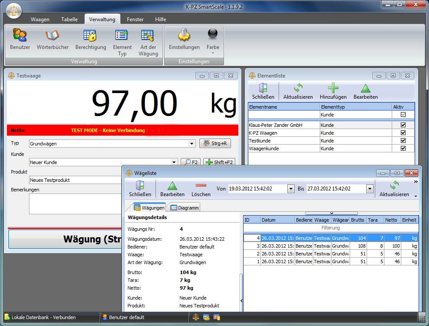Viewport: 429px width, 326px height.
Task: Click the Shift+F2 add customer button
Action: point(219,162)
